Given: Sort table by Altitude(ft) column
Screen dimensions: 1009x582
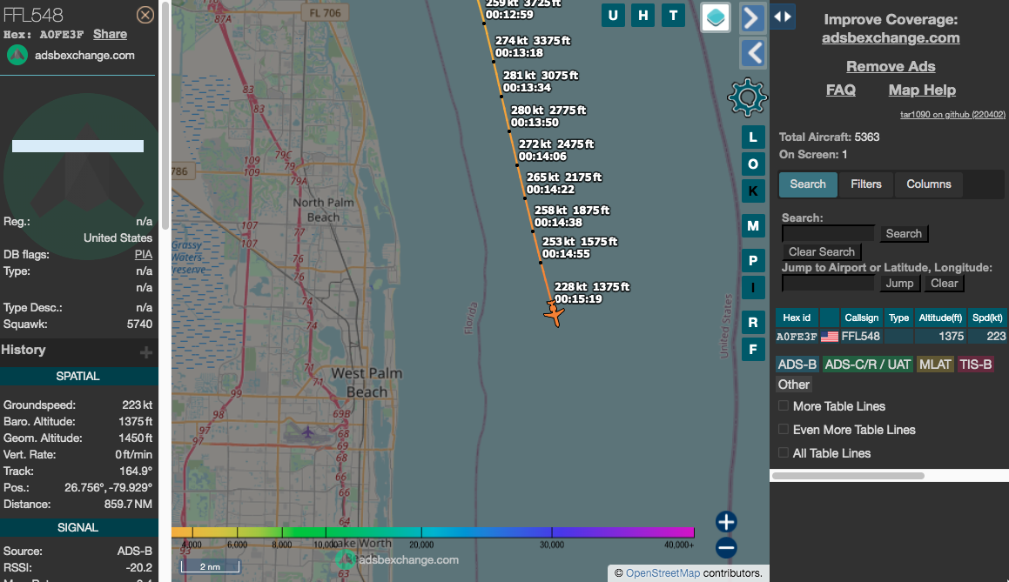Looking at the screenshot, I should pyautogui.click(x=940, y=318).
